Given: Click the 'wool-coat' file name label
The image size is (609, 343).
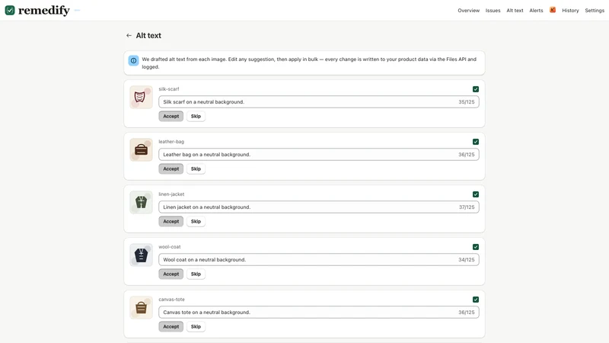Looking at the screenshot, I should pos(169,246).
